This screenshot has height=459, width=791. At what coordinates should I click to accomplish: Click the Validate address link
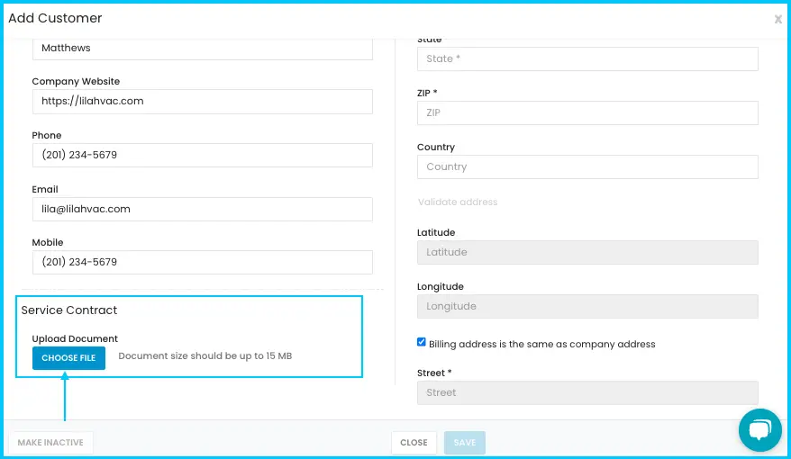(x=458, y=202)
